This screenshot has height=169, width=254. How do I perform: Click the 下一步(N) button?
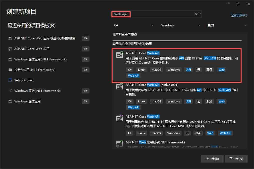coord(236,159)
